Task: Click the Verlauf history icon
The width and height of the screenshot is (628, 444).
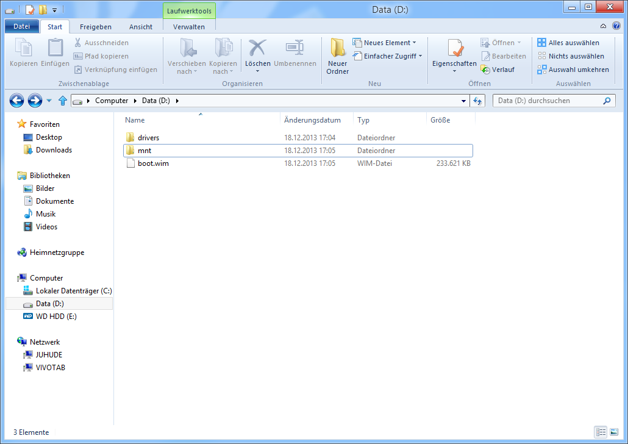Action: pyautogui.click(x=485, y=70)
